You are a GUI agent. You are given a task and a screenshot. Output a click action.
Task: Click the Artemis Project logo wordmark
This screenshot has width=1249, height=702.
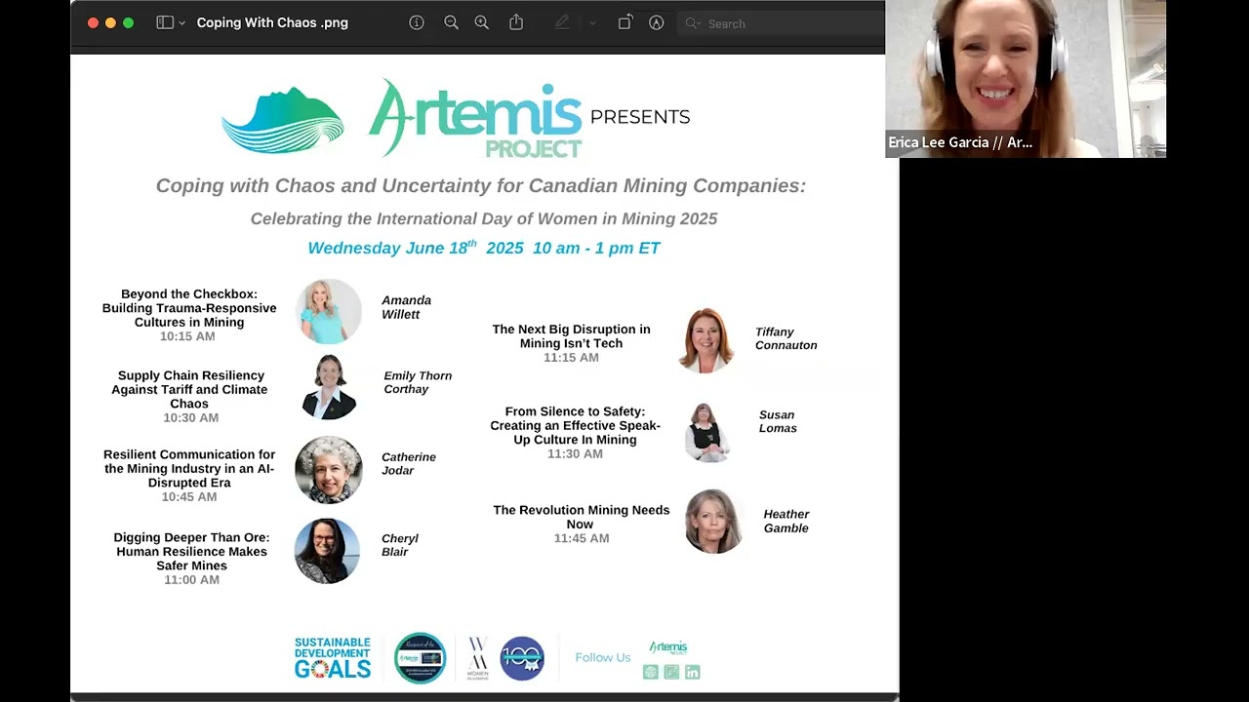[x=475, y=119]
